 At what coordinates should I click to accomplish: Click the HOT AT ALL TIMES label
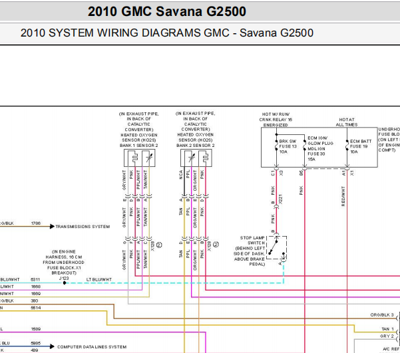[347, 122]
